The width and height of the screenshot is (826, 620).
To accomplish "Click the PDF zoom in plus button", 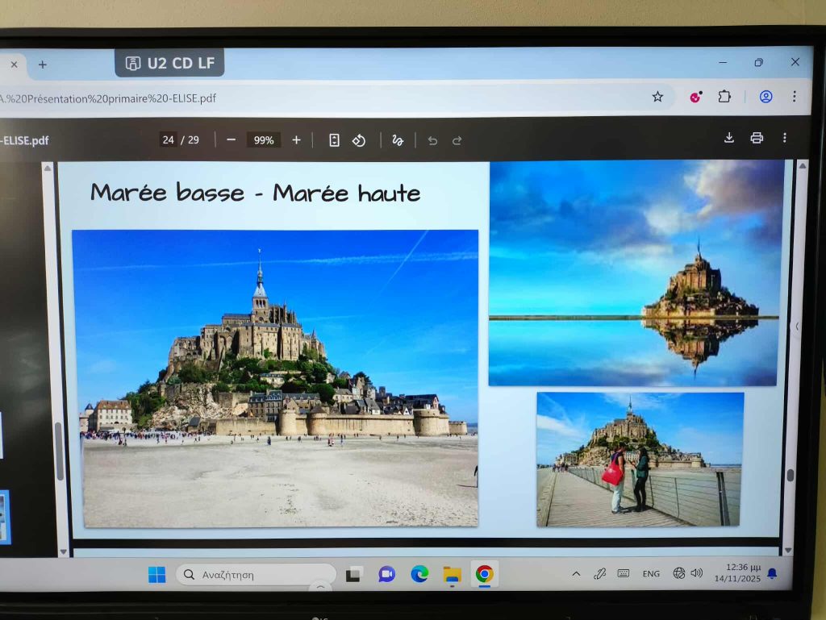I will pyautogui.click(x=296, y=140).
